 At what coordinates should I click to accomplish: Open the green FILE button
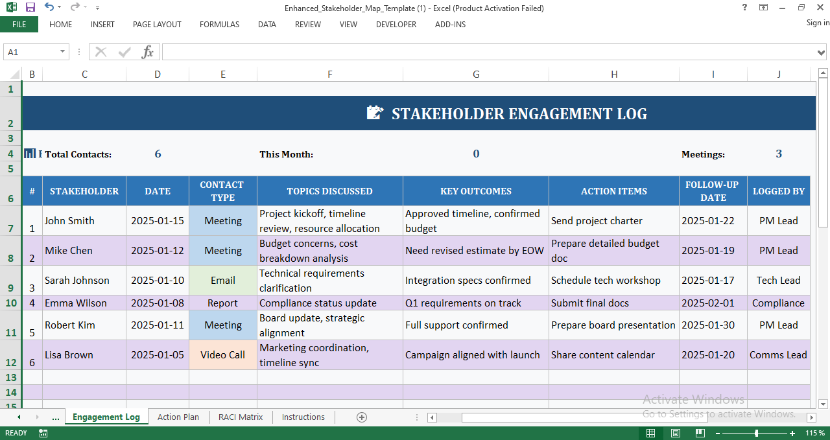pos(19,25)
